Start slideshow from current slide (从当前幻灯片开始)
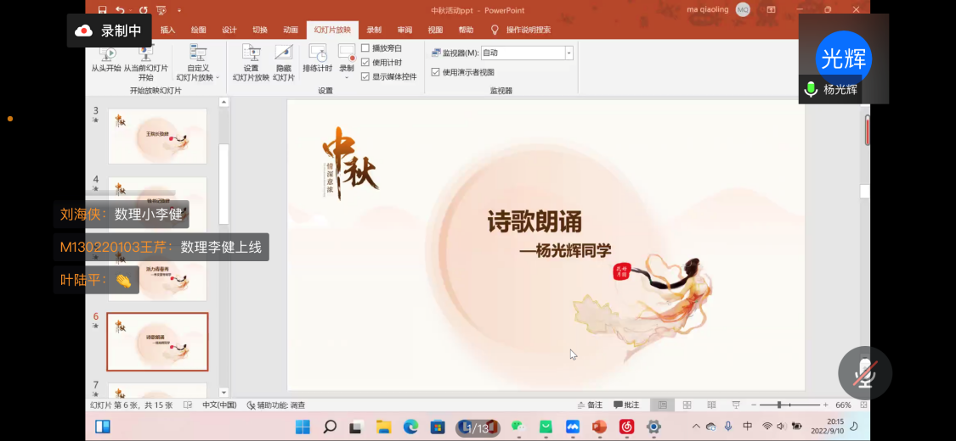 coord(146,55)
